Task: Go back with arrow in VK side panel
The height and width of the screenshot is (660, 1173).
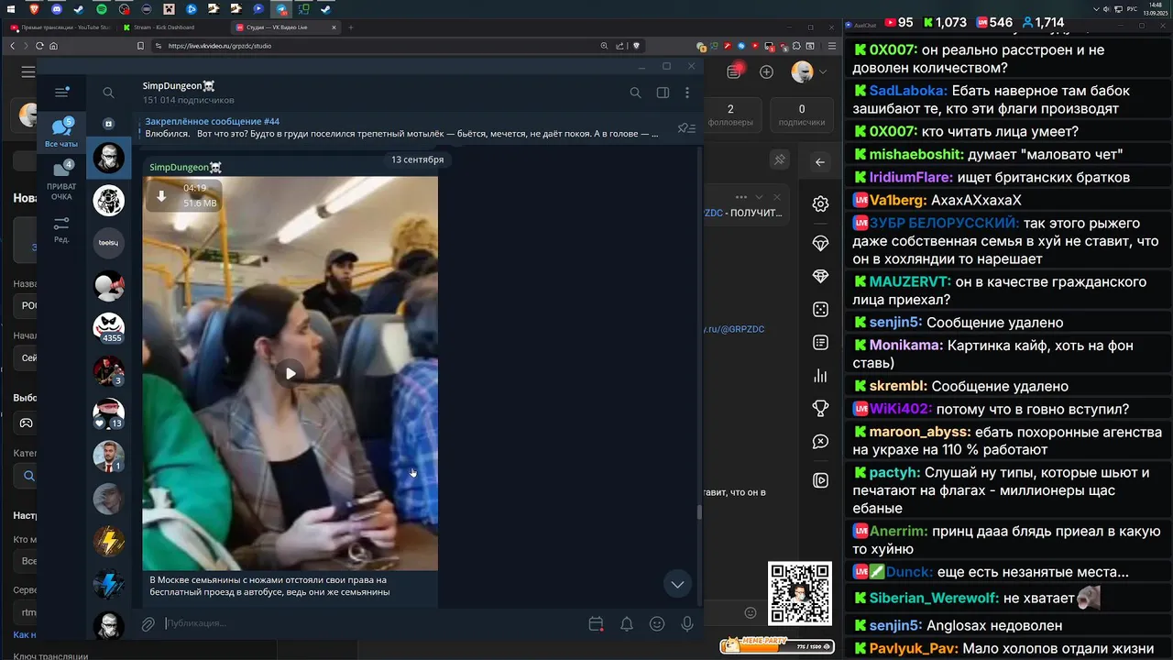Action: coord(820,162)
